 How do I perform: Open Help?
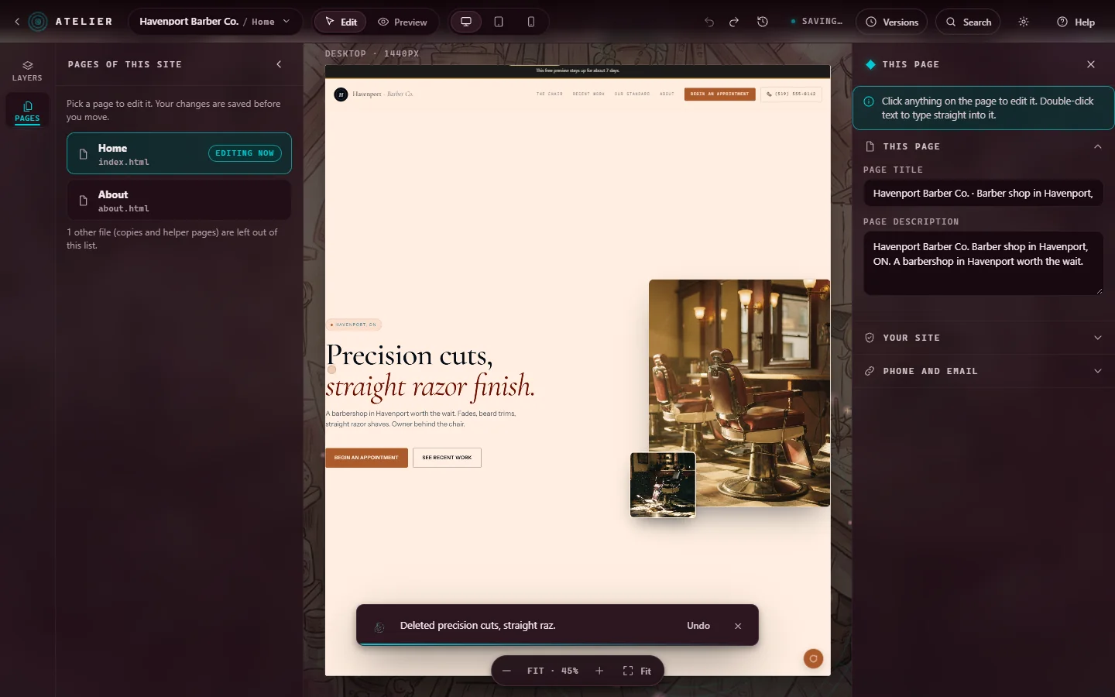point(1076,22)
